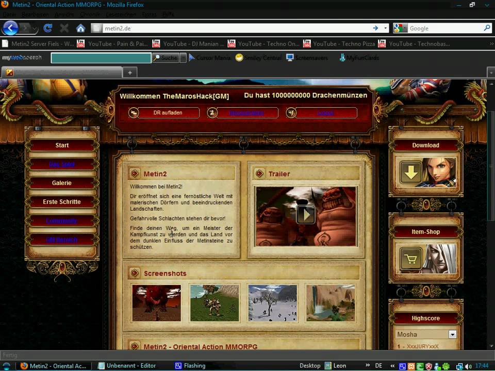495x371 pixels.
Task: Click the Download banner button
Action: pos(425,145)
